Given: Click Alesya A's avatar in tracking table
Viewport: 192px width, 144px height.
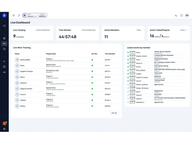Looking at the screenshot, I should 17,83.
